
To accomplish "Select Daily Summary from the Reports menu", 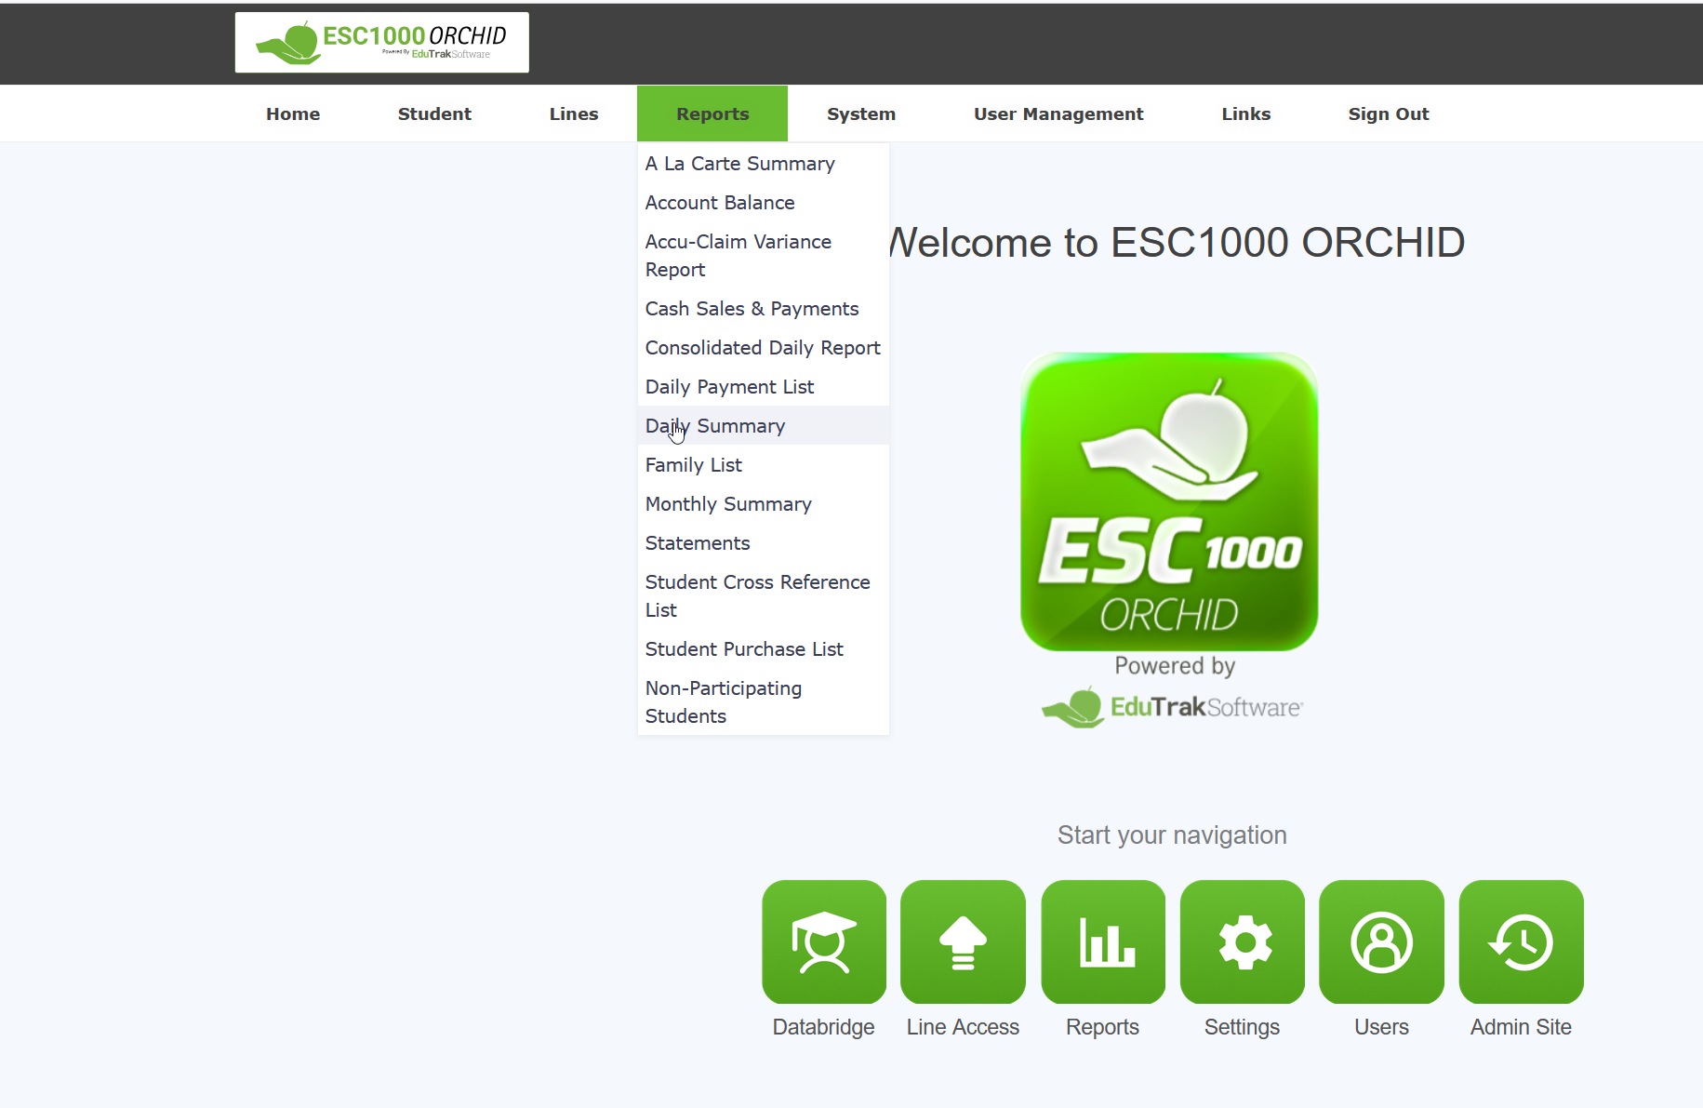I will (714, 425).
